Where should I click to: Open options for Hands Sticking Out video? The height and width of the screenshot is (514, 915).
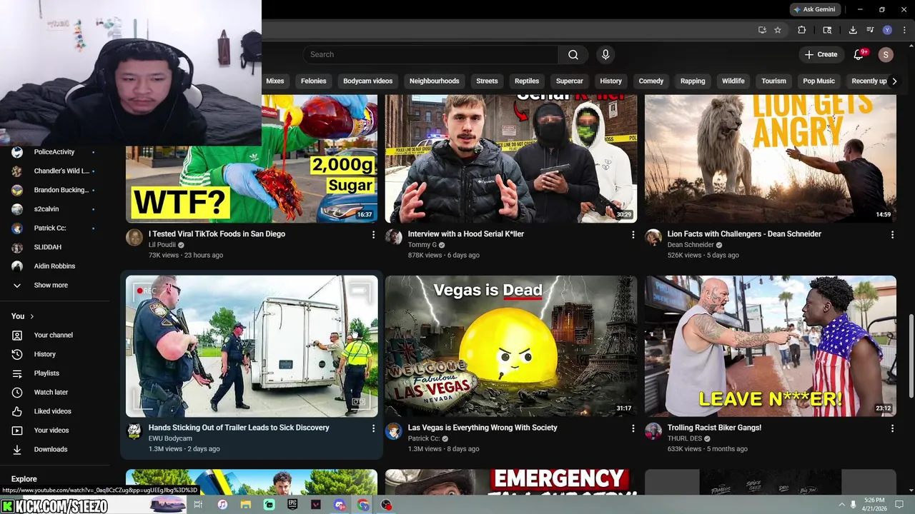(373, 428)
